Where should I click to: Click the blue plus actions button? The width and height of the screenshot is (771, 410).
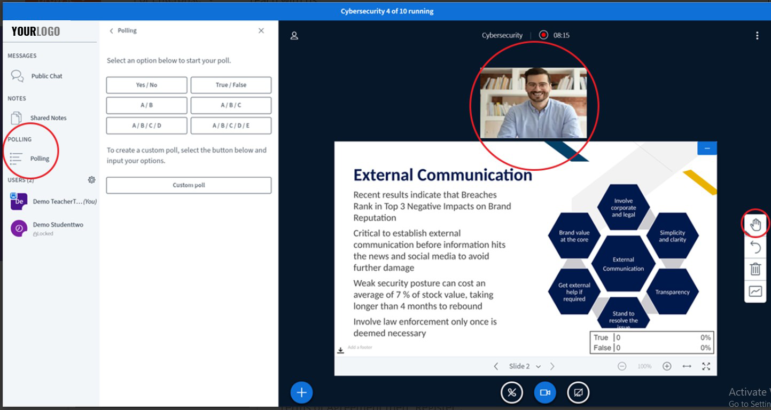click(301, 393)
